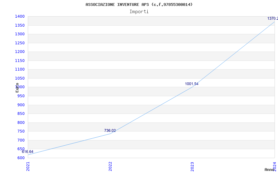Click the 950 y-axis value
278x173 pixels.
point(21,96)
